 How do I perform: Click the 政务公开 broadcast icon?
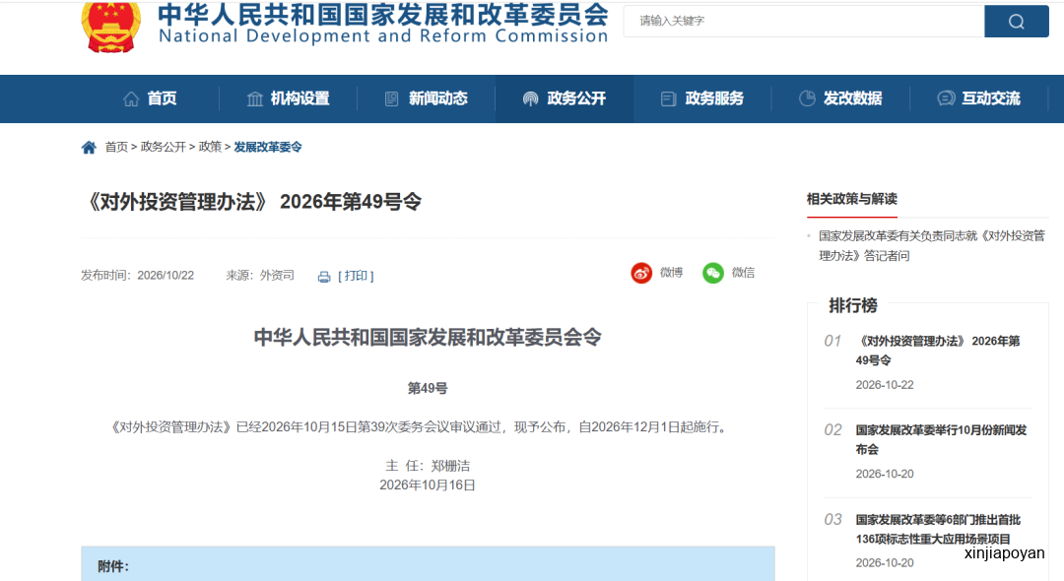(530, 99)
